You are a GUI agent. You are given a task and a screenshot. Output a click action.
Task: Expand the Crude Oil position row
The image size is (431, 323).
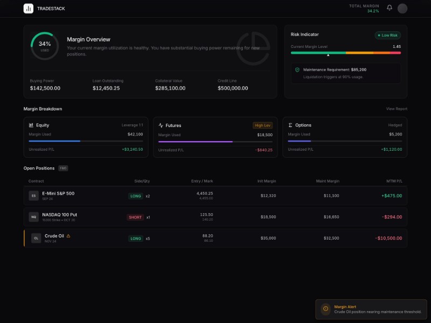tap(215, 237)
